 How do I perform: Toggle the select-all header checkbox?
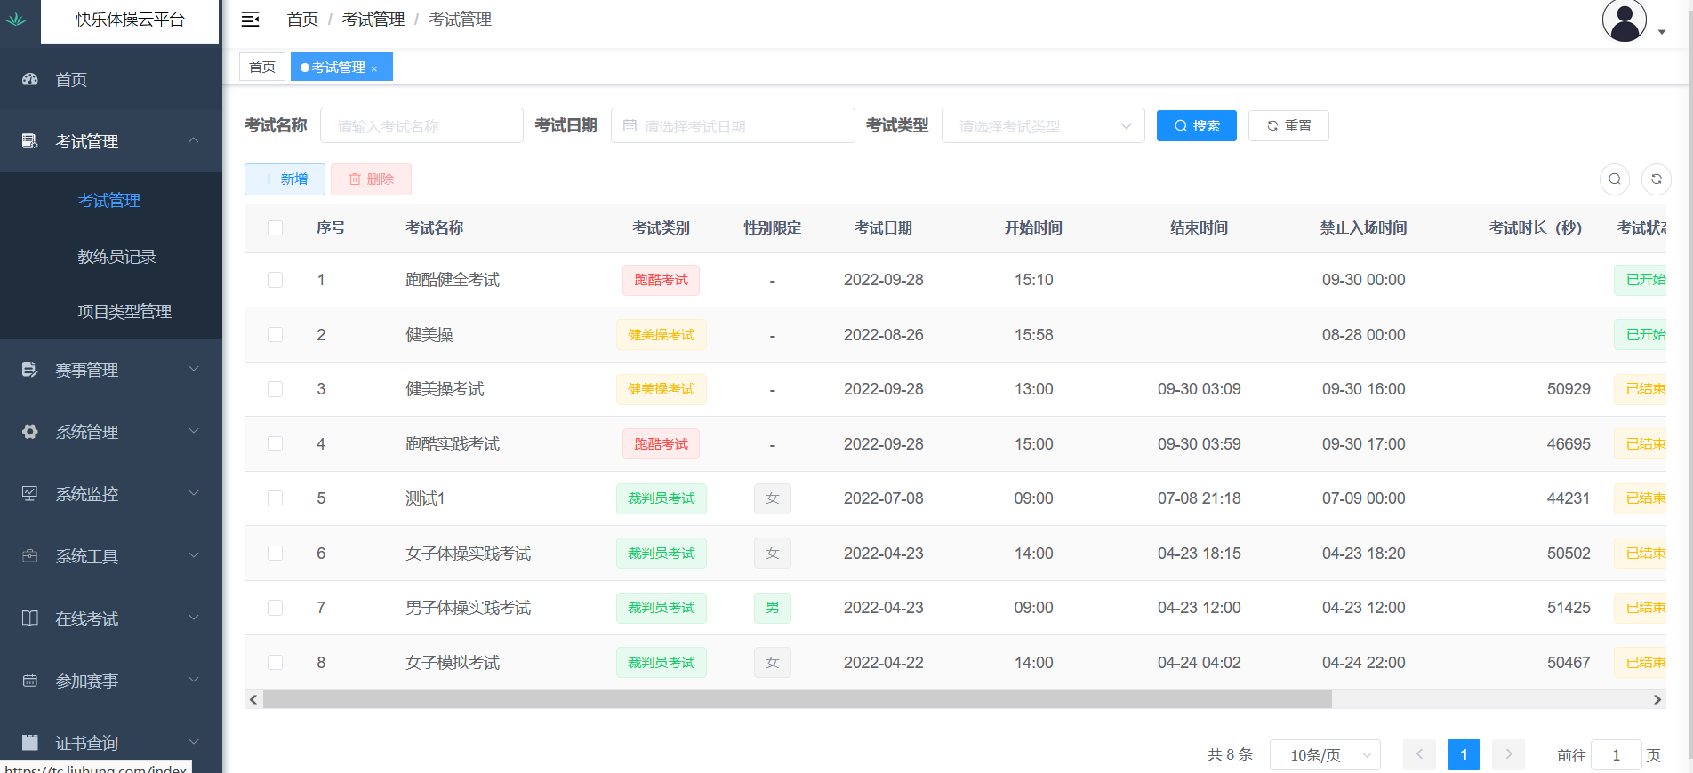pos(276,228)
